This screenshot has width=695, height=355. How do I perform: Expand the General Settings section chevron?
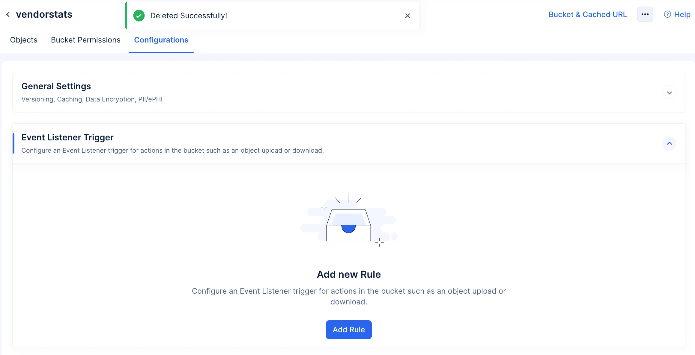pos(669,92)
